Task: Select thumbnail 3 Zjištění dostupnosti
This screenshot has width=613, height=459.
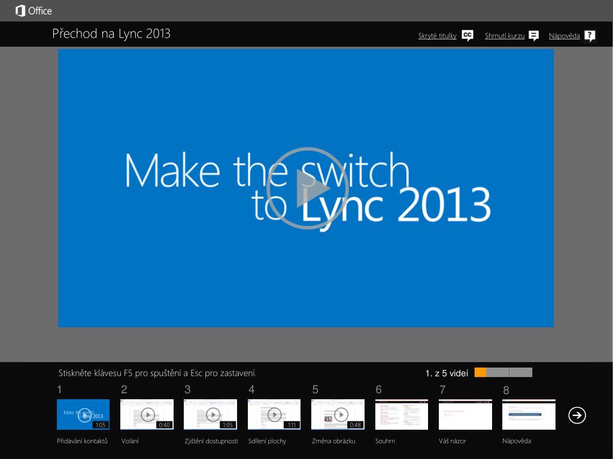Action: (210, 414)
